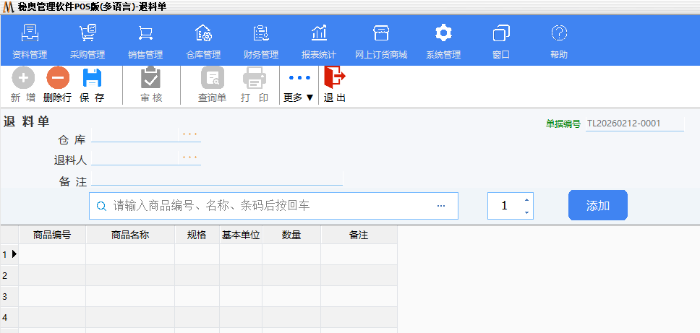Click the 备注 remarks text field

216,181
